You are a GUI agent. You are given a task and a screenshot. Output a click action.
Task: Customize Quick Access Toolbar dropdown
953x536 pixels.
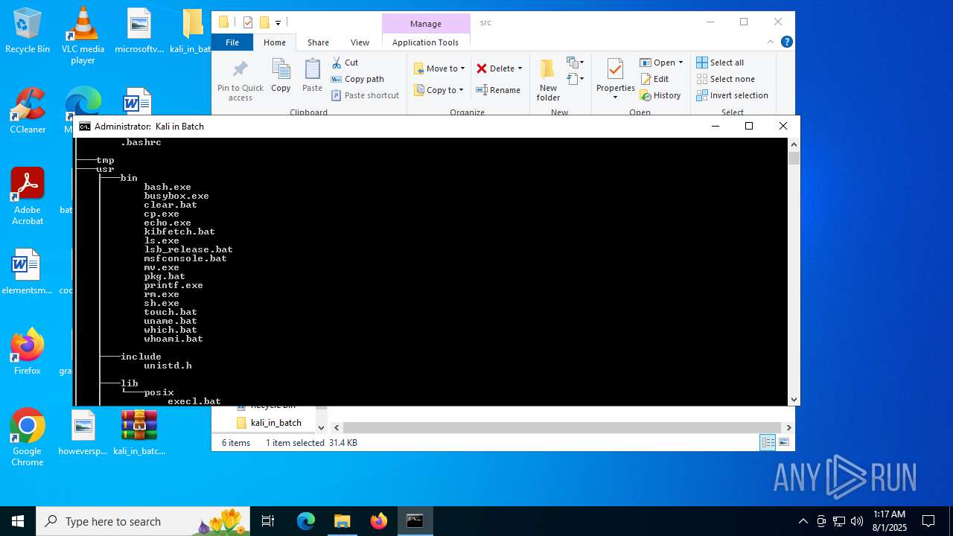(278, 23)
